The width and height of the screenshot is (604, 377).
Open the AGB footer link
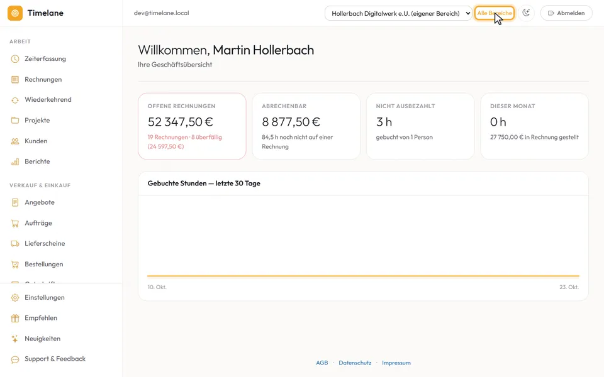pyautogui.click(x=322, y=363)
